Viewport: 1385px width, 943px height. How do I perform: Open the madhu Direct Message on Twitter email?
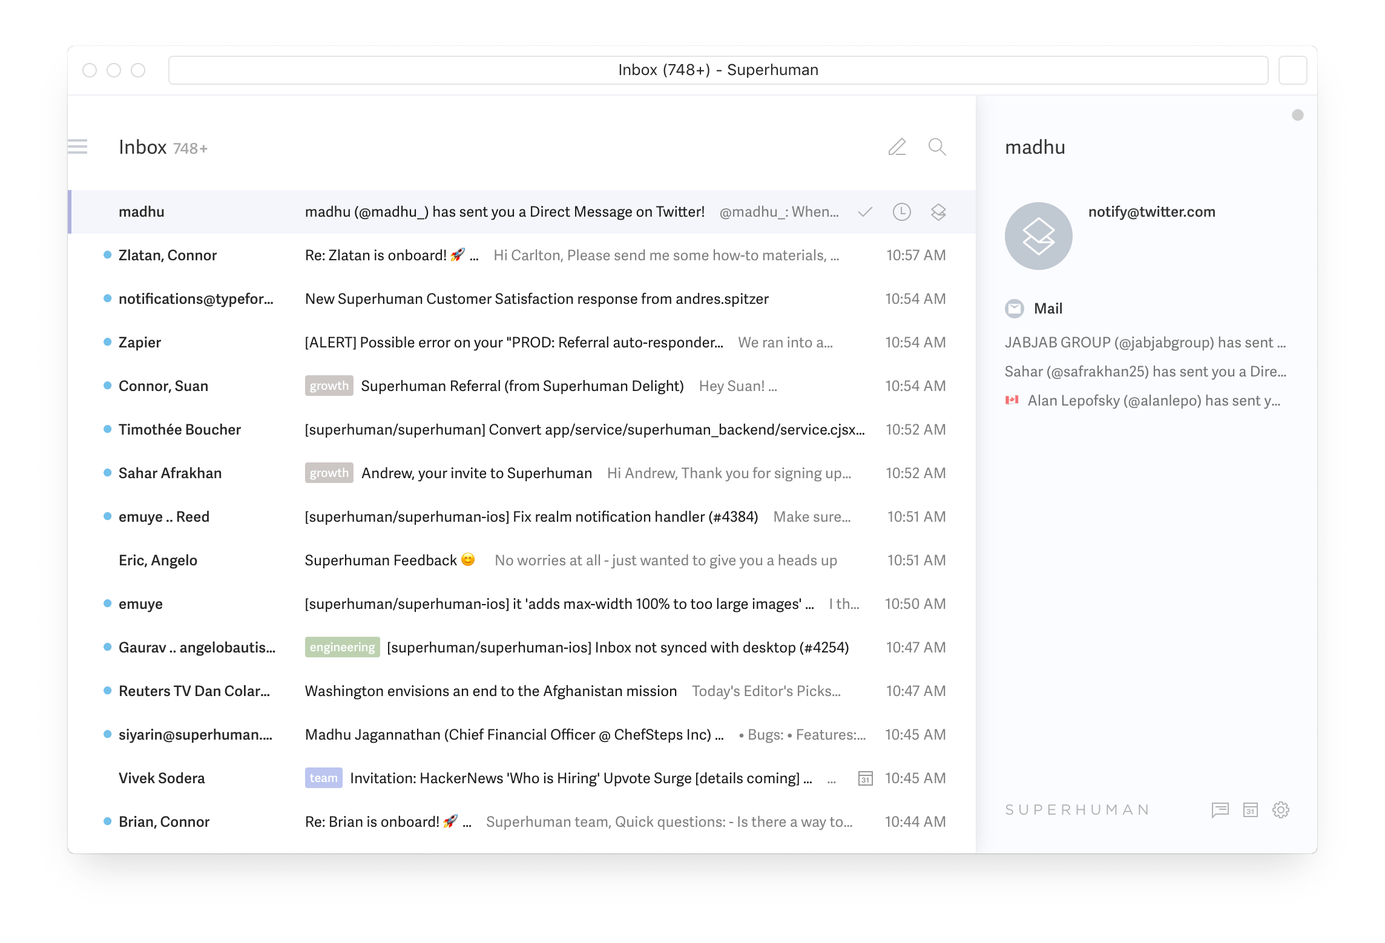pos(522,212)
